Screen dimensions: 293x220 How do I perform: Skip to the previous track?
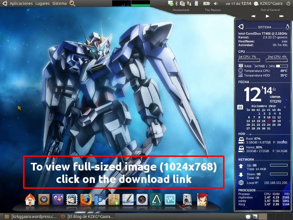253,16
